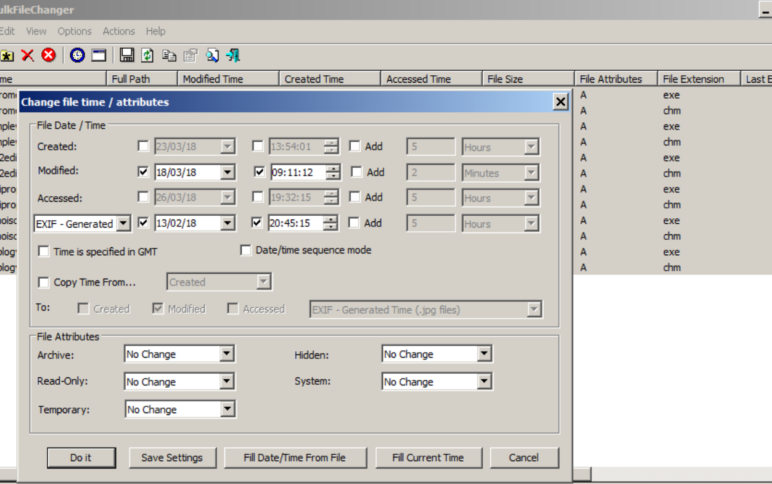Click the magnifier find icon in toolbar

click(x=212, y=55)
